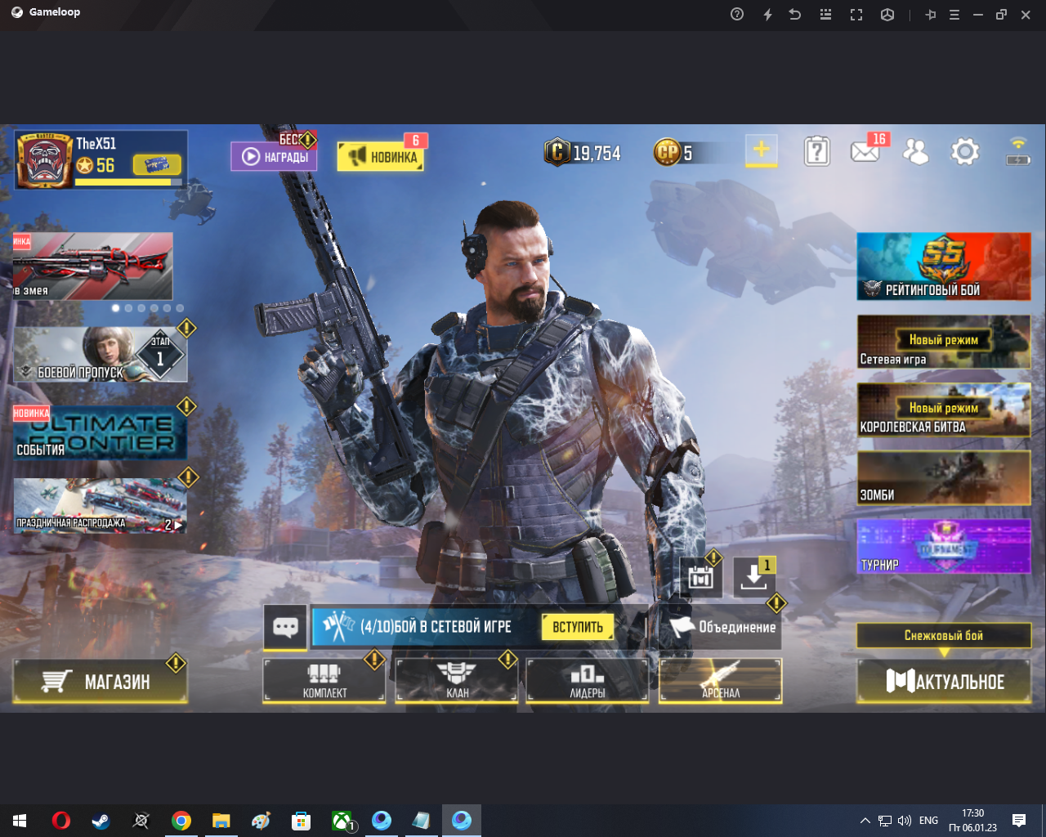Expand the Снежковый бой mode selector
Screen dimensions: 1046x837
(x=944, y=635)
